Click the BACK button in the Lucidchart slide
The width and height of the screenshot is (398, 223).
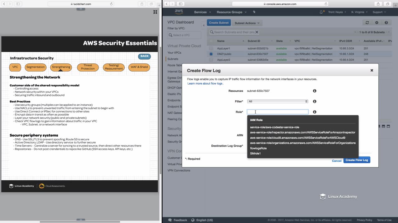tap(145, 56)
